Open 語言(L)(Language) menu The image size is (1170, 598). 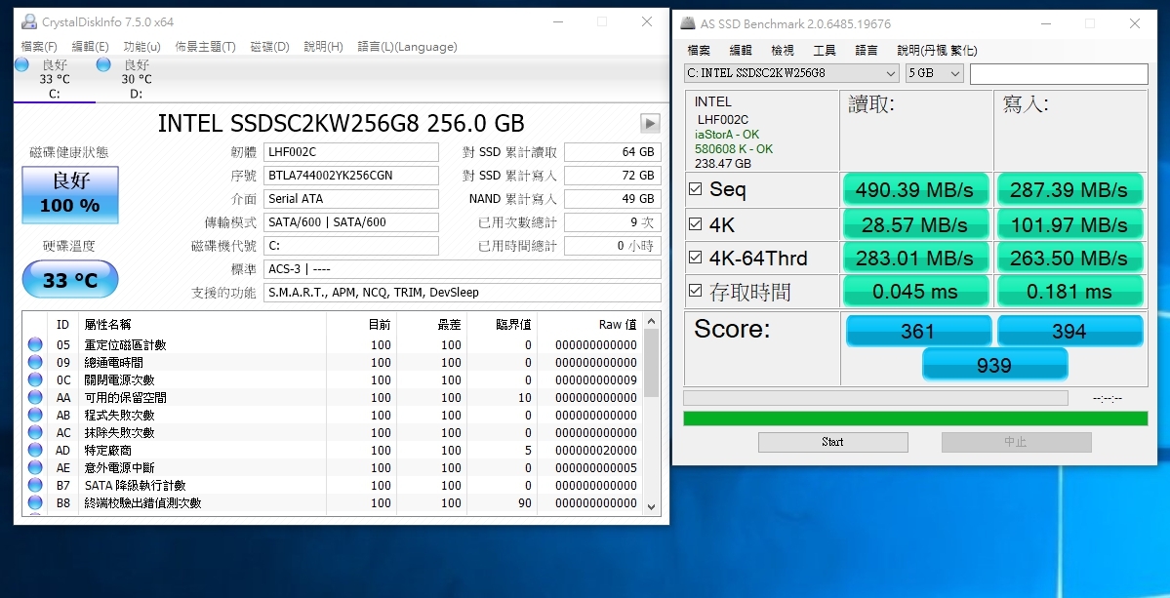pos(408,47)
